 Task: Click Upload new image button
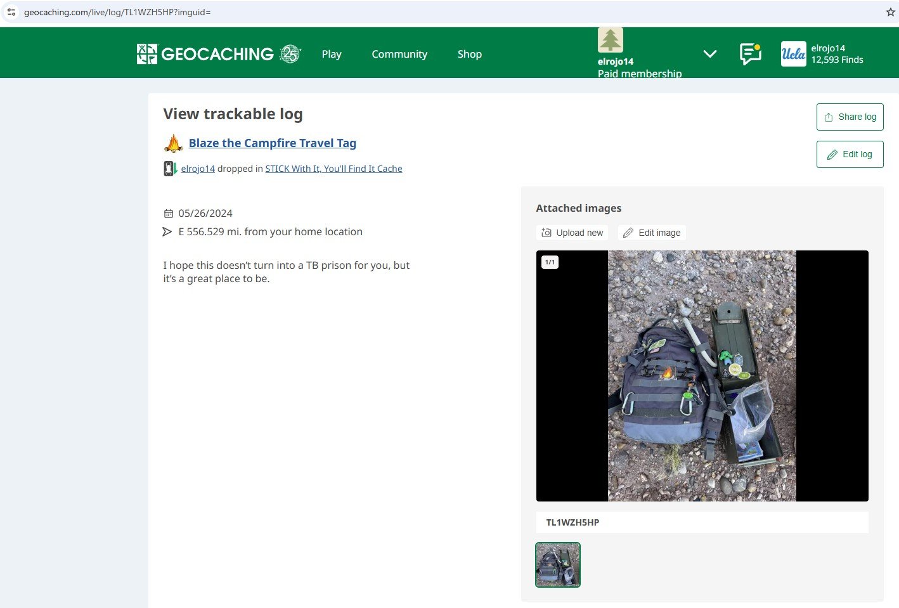(x=572, y=233)
